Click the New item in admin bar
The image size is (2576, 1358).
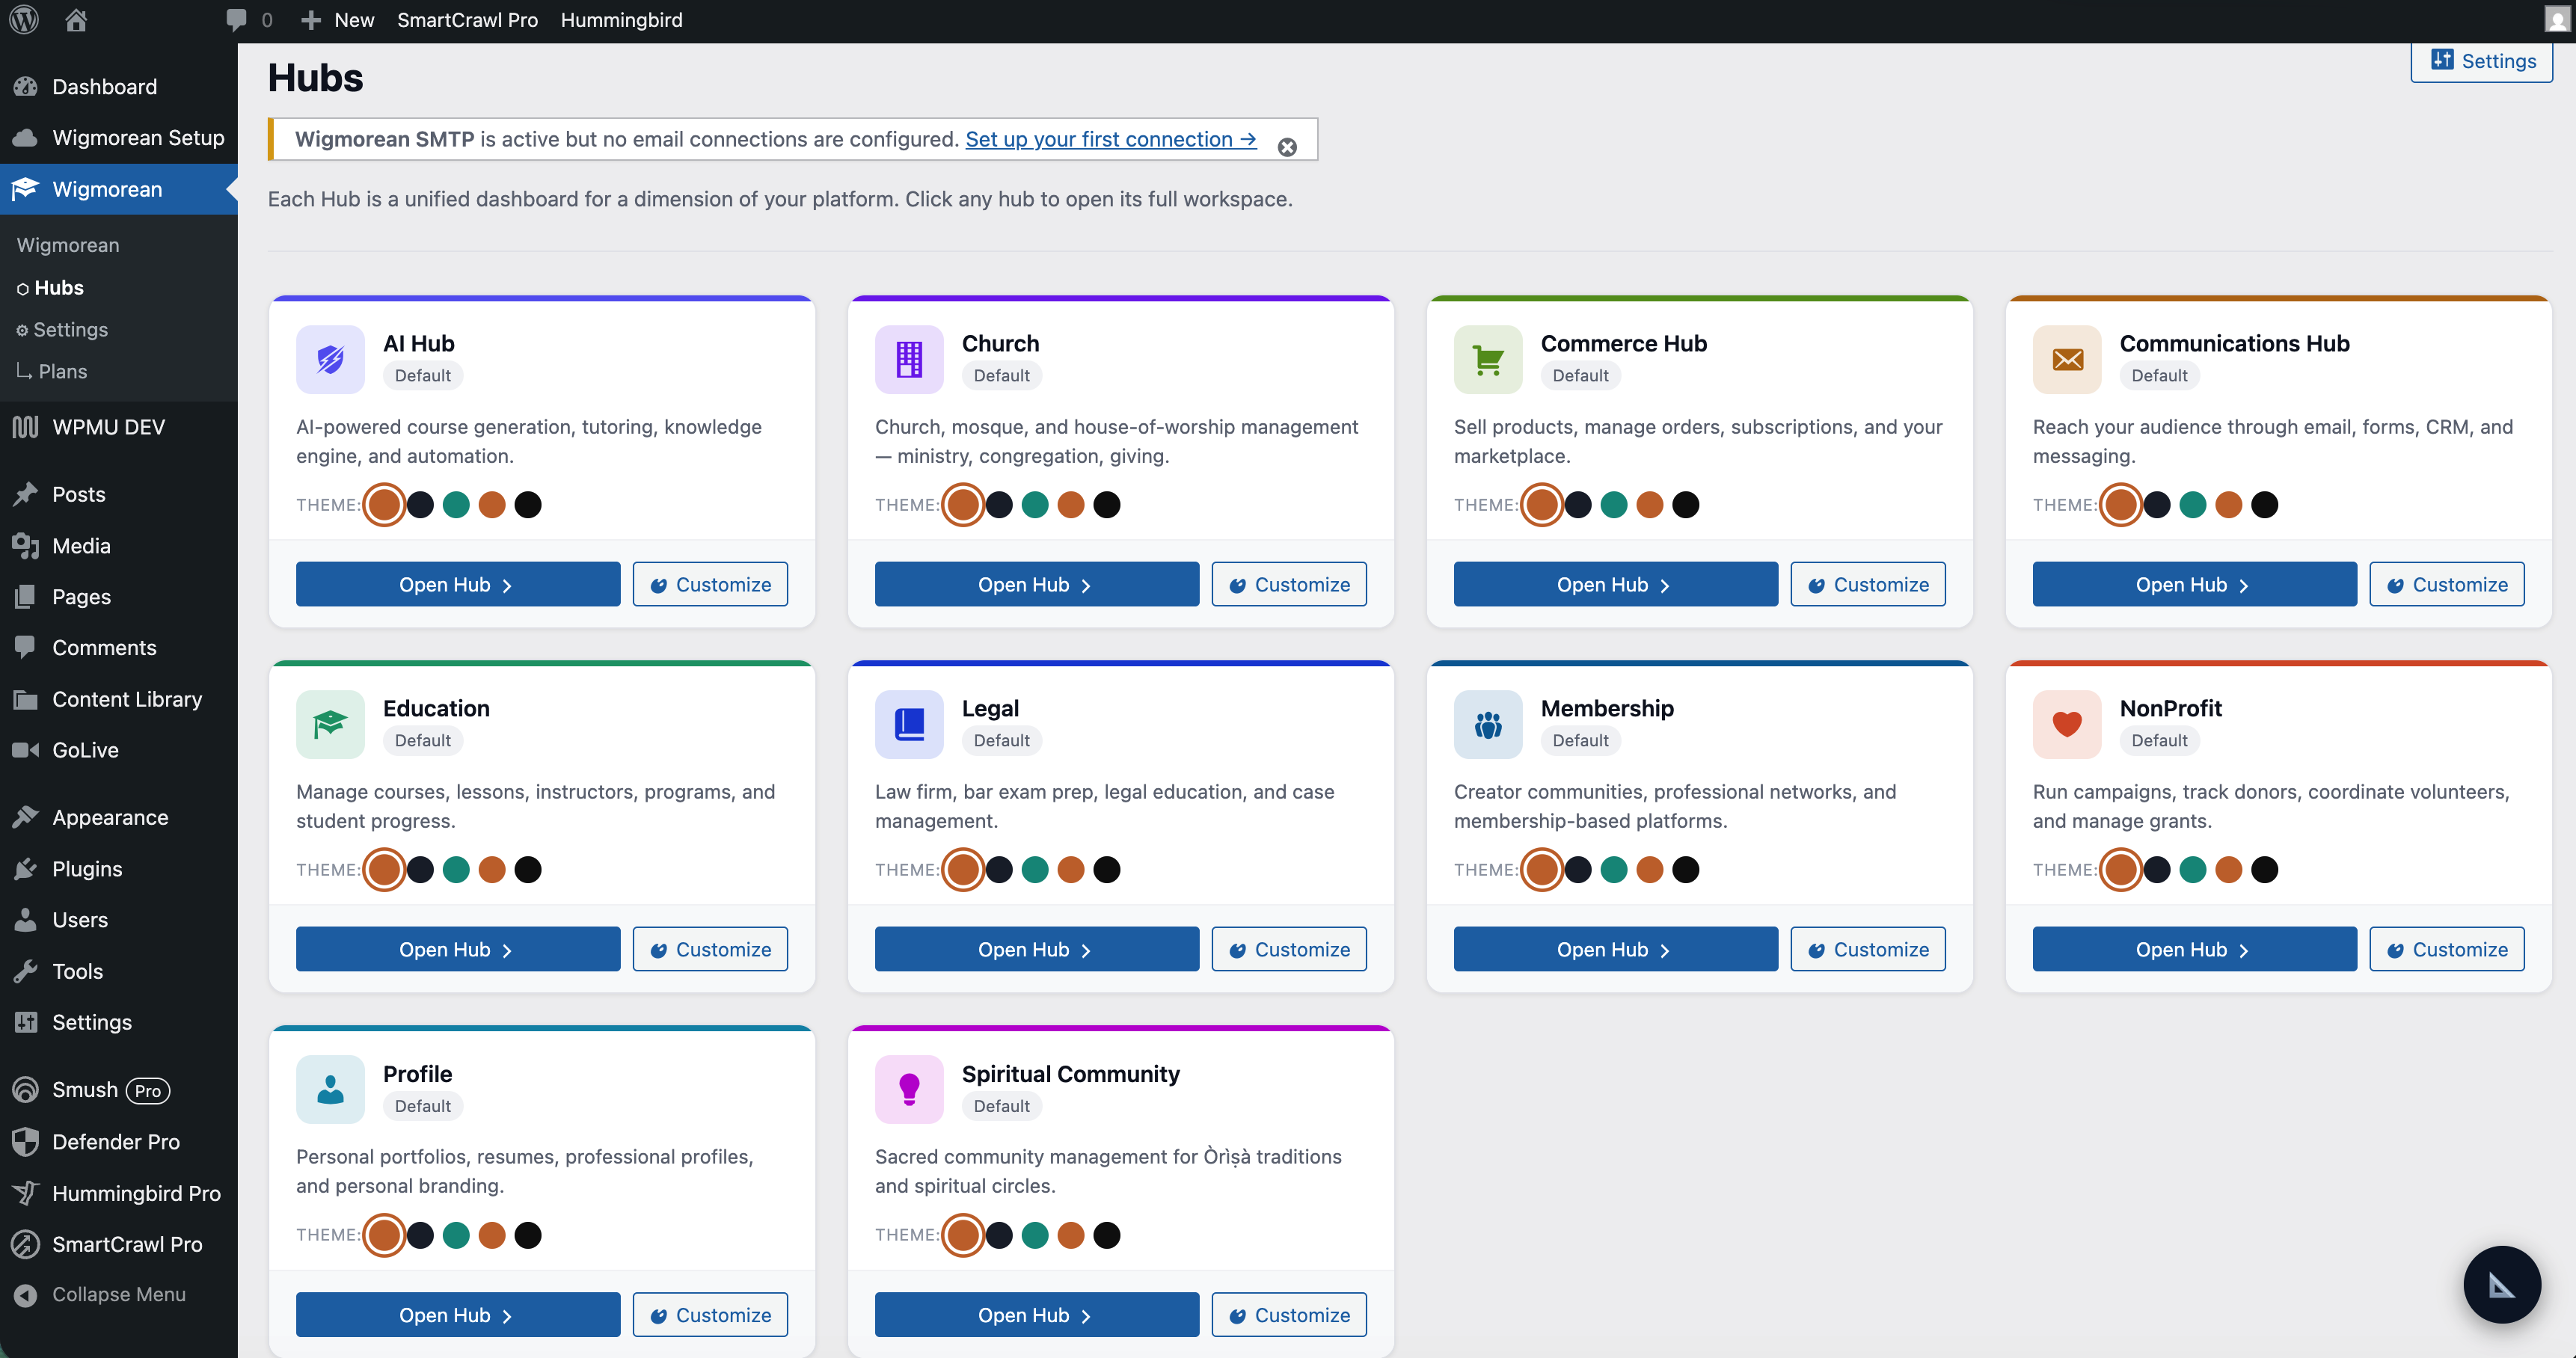[x=338, y=20]
